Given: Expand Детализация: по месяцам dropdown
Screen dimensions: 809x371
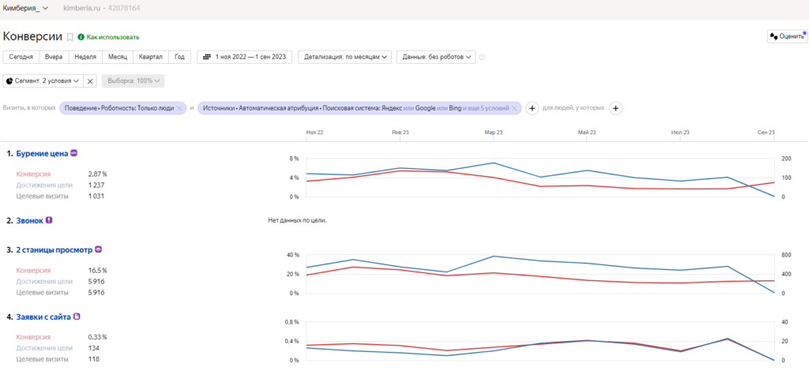Looking at the screenshot, I should pyautogui.click(x=344, y=57).
